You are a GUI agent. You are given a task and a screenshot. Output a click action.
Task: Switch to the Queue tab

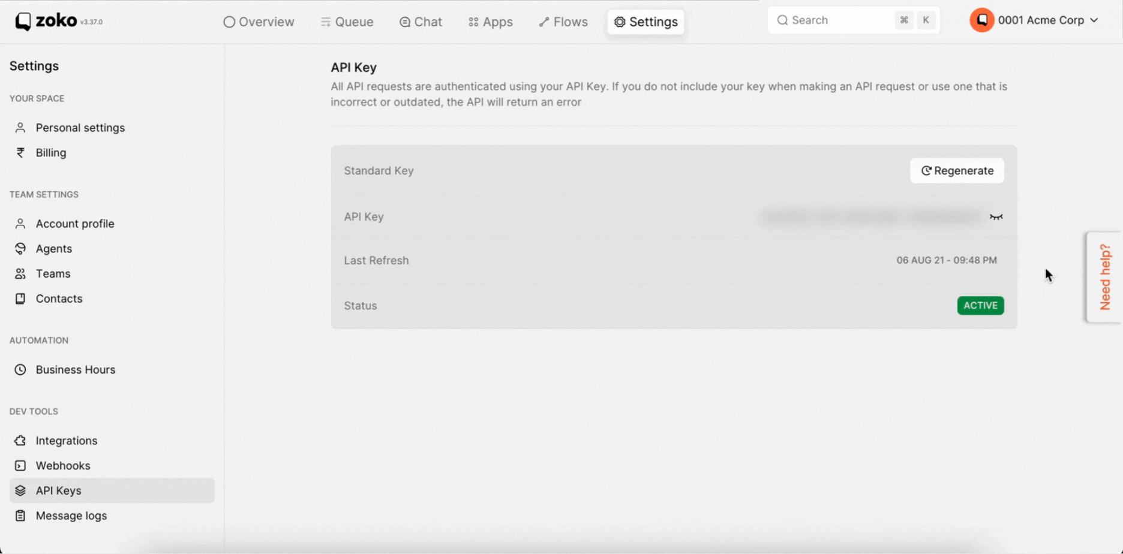coord(347,22)
